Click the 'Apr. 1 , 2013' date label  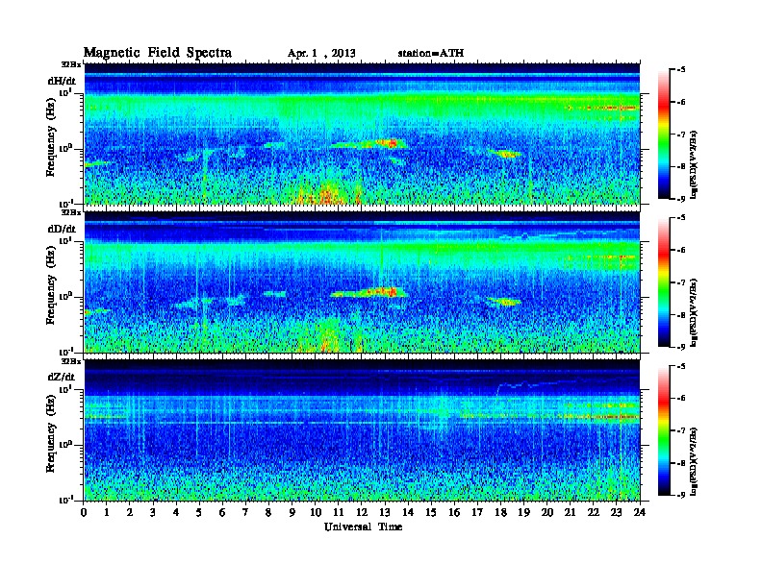(x=321, y=54)
